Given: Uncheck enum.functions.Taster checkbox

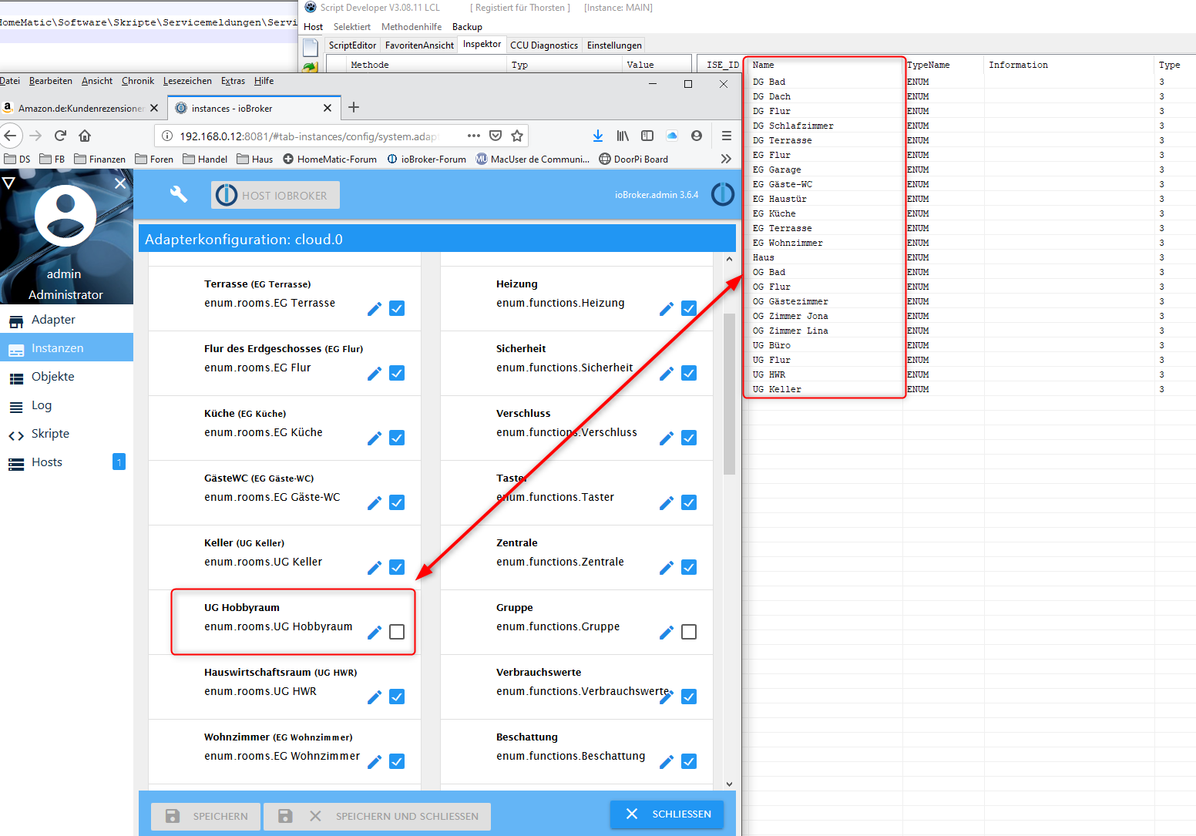Looking at the screenshot, I should (689, 502).
